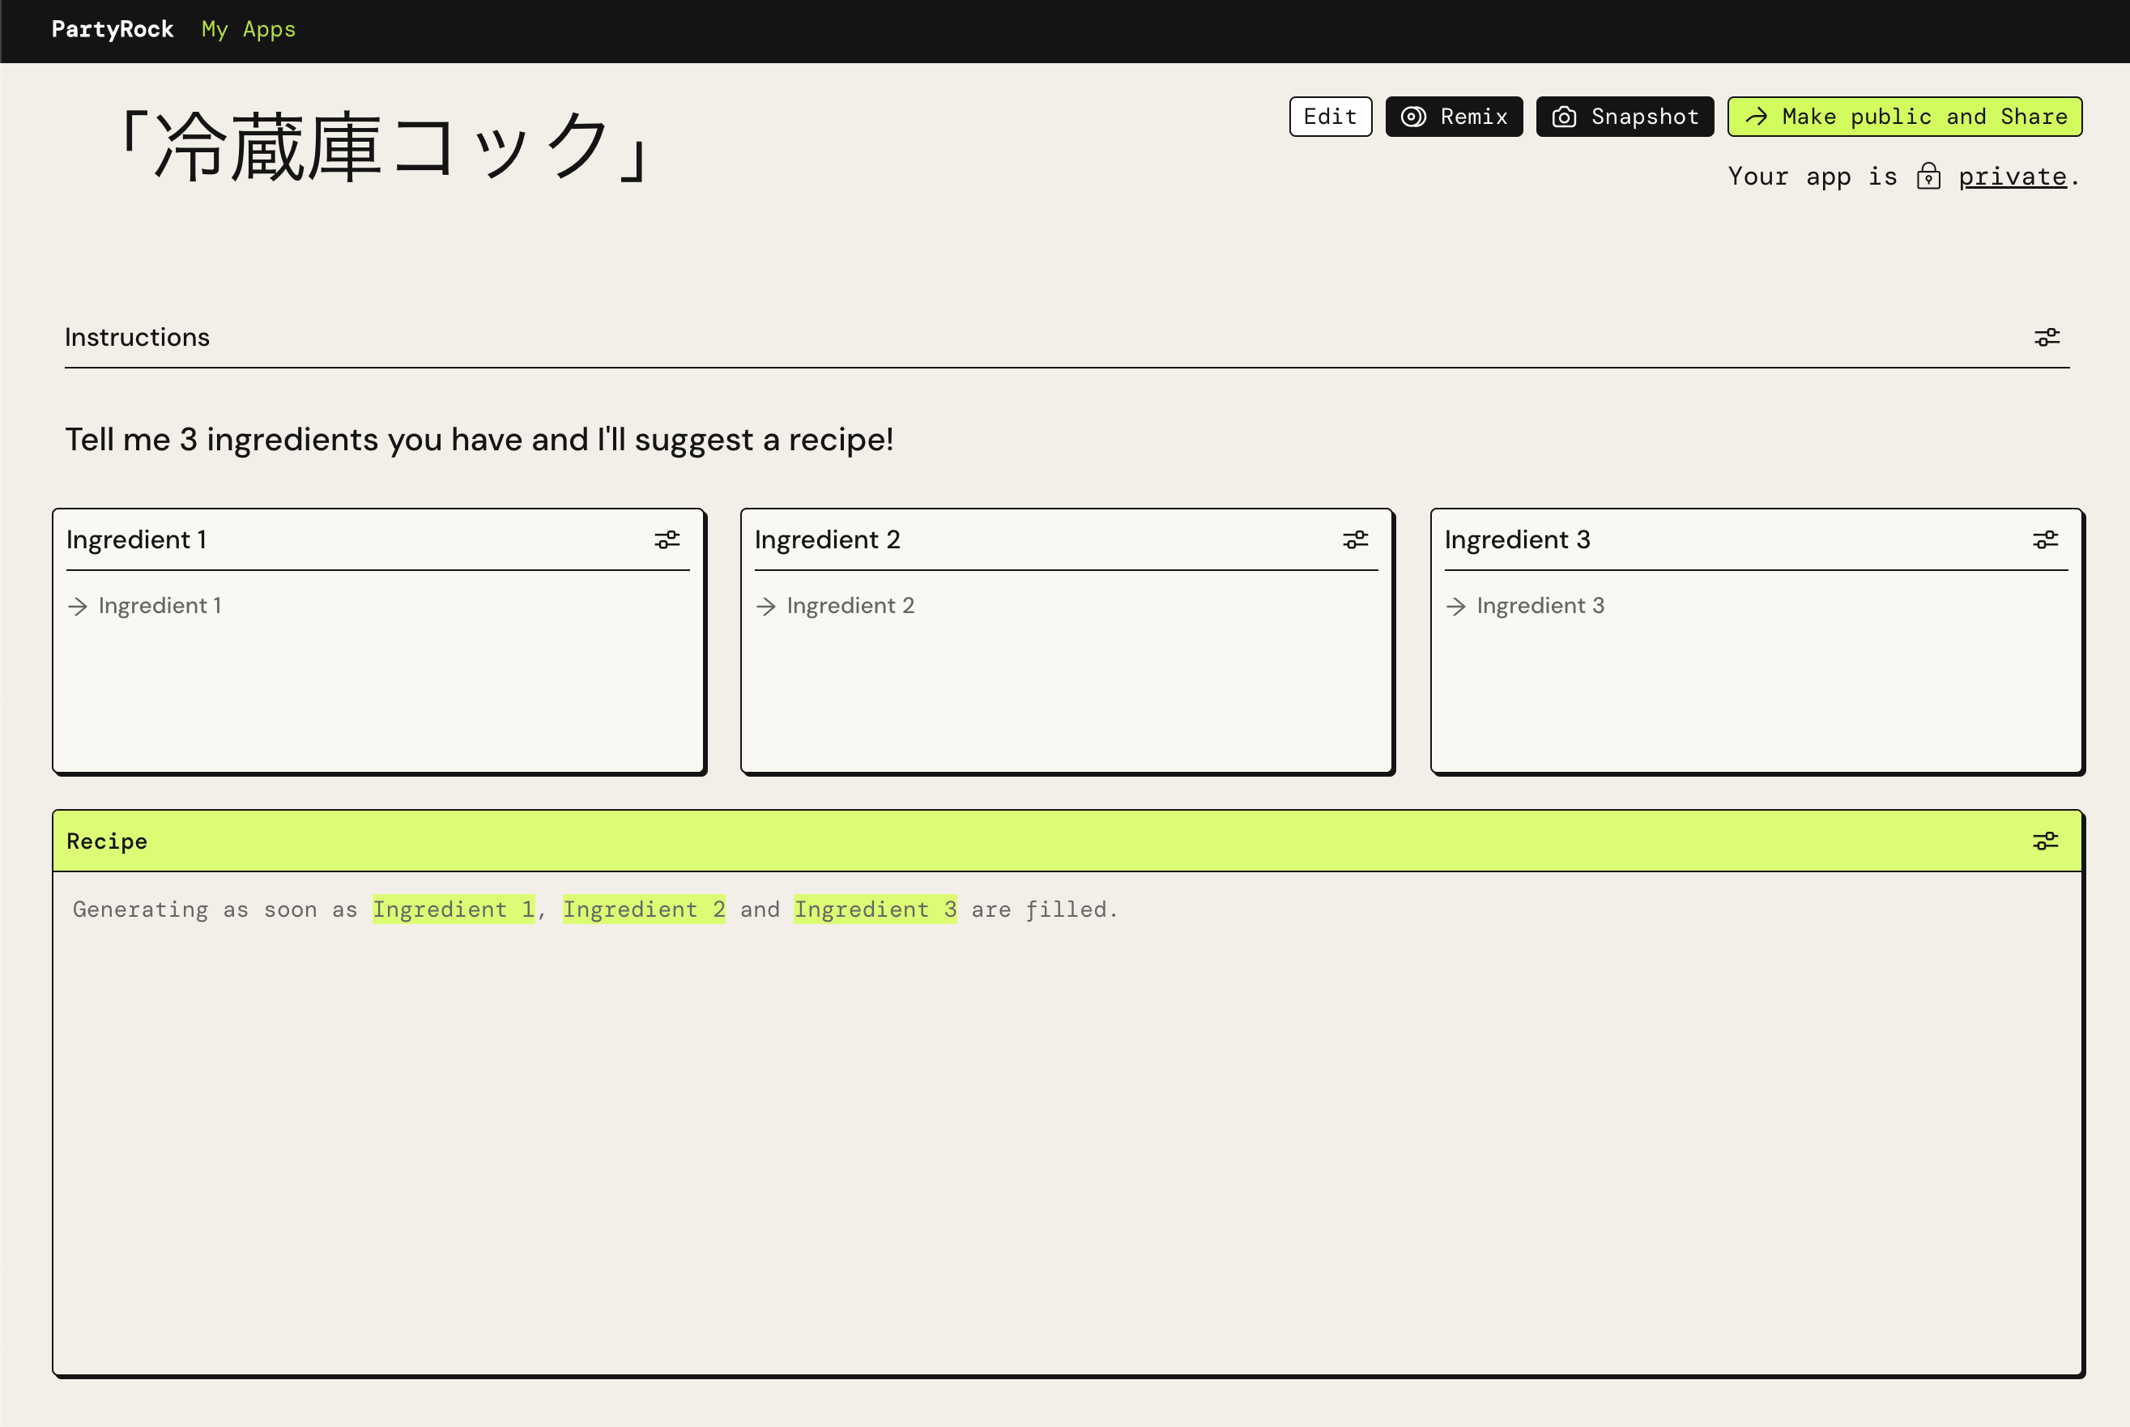Click the Edit button
2130x1427 pixels.
[1329, 117]
